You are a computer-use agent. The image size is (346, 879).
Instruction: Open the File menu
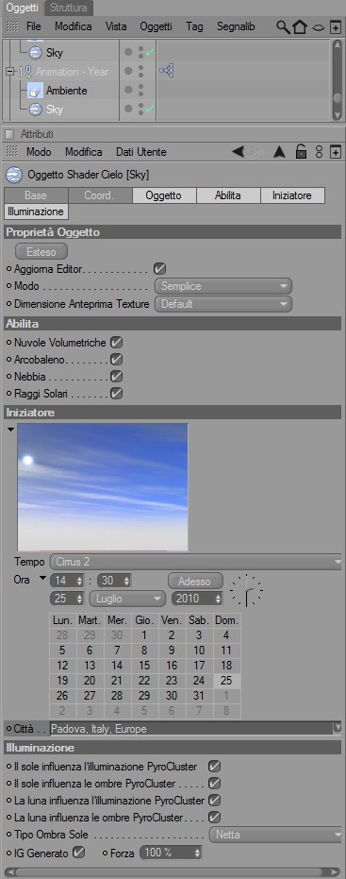coord(34,26)
